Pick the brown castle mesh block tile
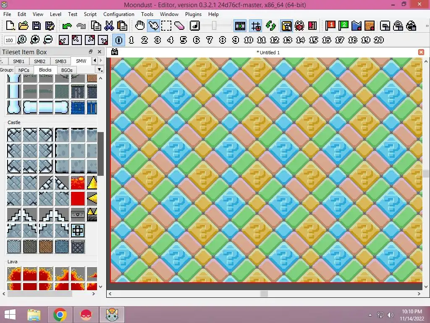This screenshot has height=323, width=430. coord(46,246)
